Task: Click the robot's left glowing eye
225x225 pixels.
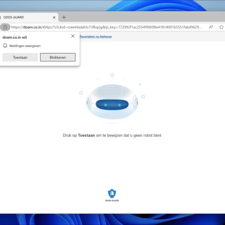Action: 105,105
